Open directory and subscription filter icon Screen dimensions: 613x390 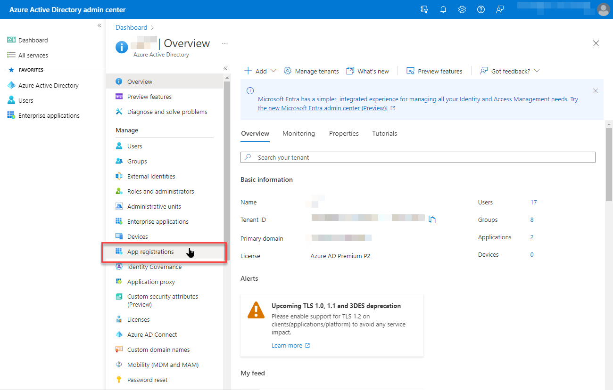(424, 9)
